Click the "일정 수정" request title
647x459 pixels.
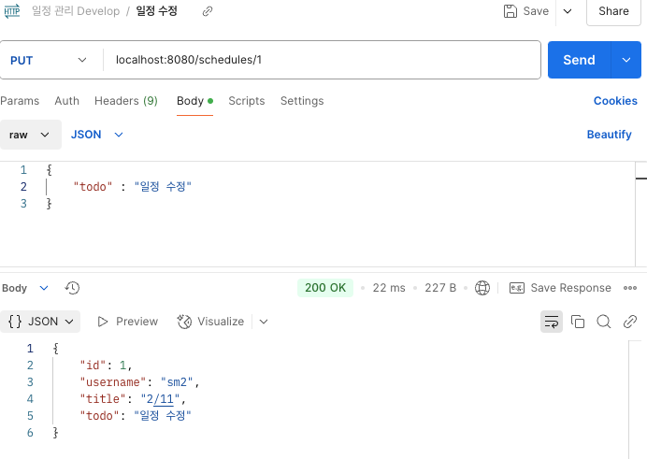(157, 11)
